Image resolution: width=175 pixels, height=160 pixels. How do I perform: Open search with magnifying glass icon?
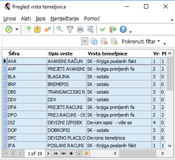(x=60, y=29)
